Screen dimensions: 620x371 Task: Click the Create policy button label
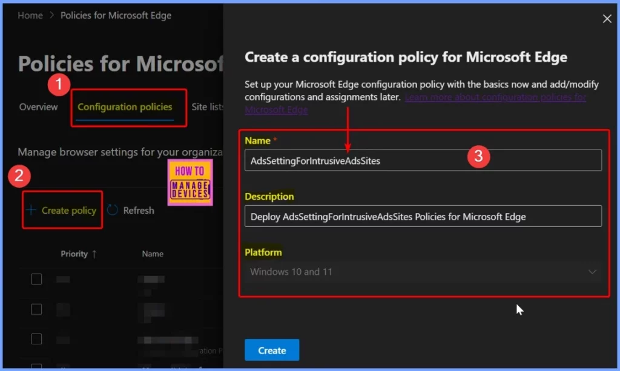(69, 210)
